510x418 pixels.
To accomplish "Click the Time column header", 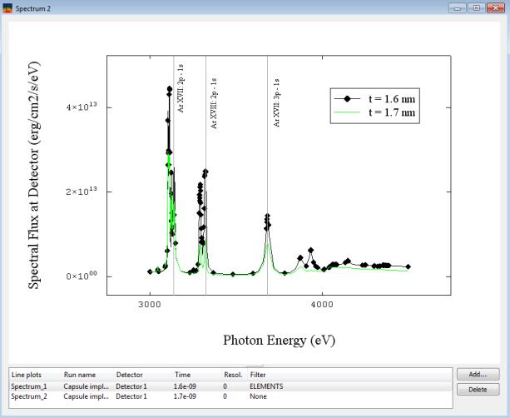I will click(182, 375).
